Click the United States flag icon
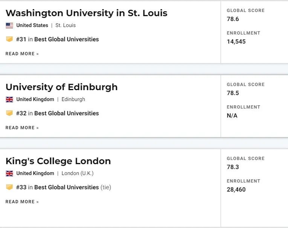This screenshot has width=288, height=228. pyautogui.click(x=9, y=26)
